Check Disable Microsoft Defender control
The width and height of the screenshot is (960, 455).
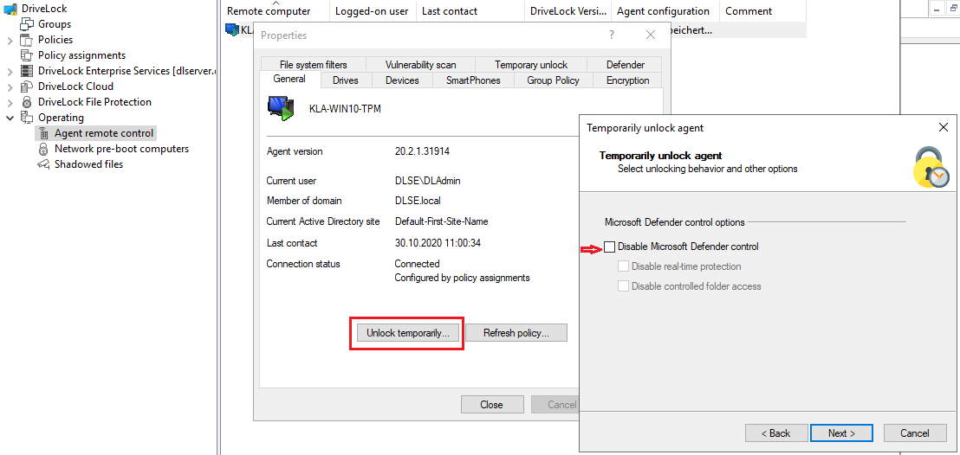610,247
